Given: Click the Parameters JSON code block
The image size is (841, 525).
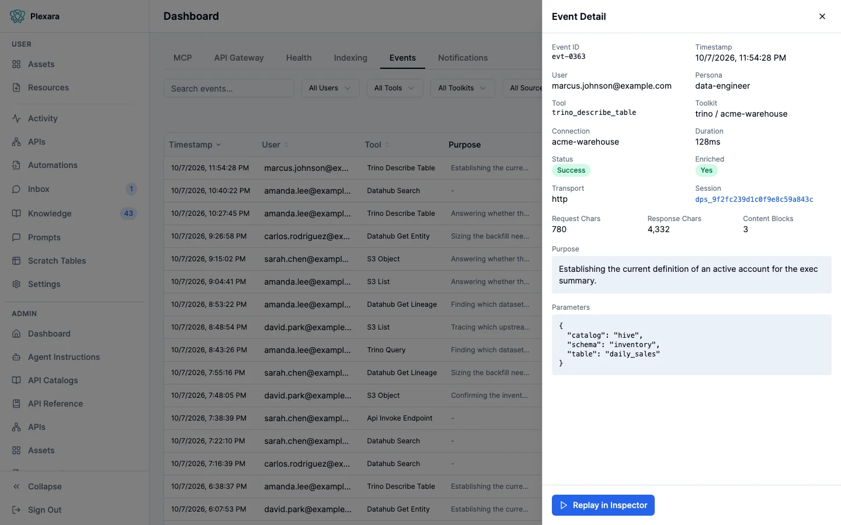Looking at the screenshot, I should 691,345.
